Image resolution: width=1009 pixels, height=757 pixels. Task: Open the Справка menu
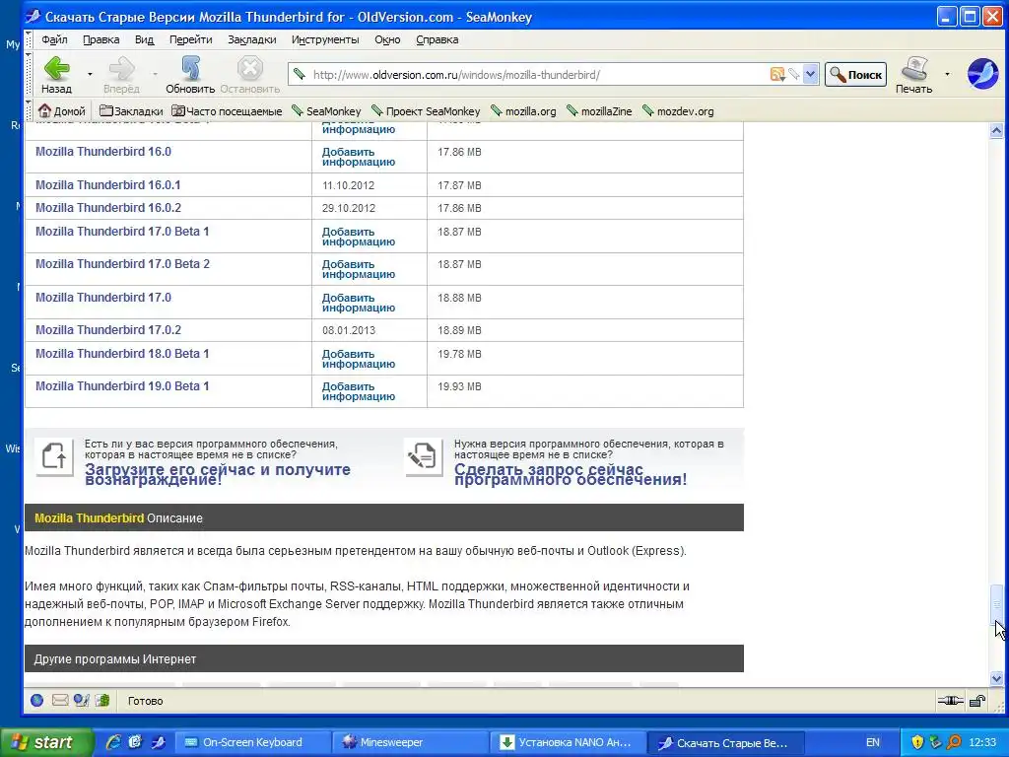click(x=437, y=39)
